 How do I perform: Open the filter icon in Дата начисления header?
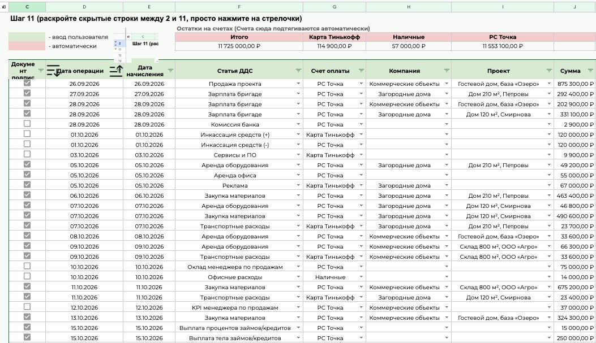click(171, 71)
